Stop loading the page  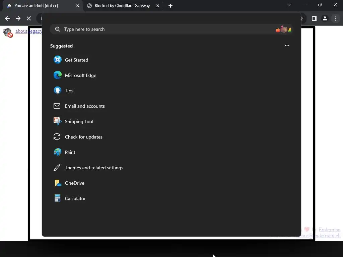[x=29, y=18]
